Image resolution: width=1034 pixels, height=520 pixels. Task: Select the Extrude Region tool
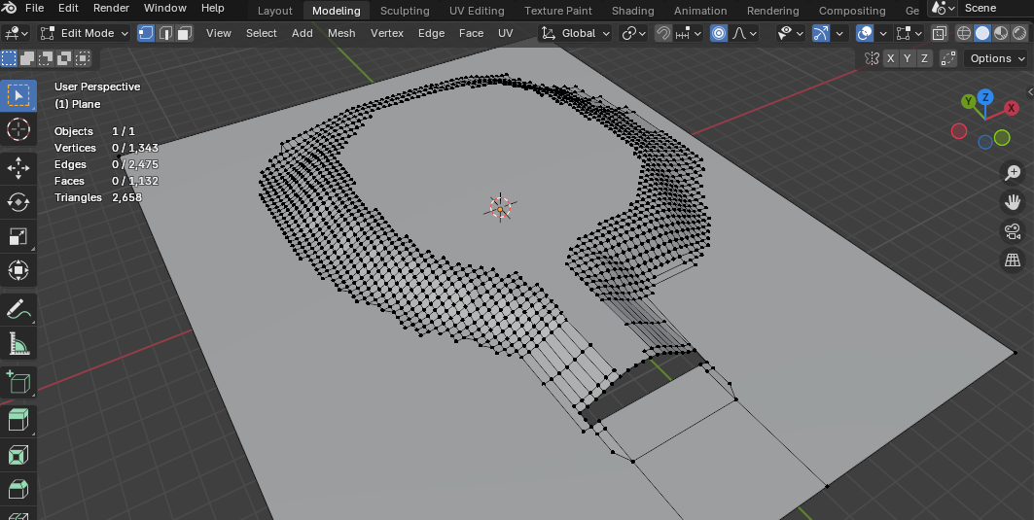click(x=18, y=421)
